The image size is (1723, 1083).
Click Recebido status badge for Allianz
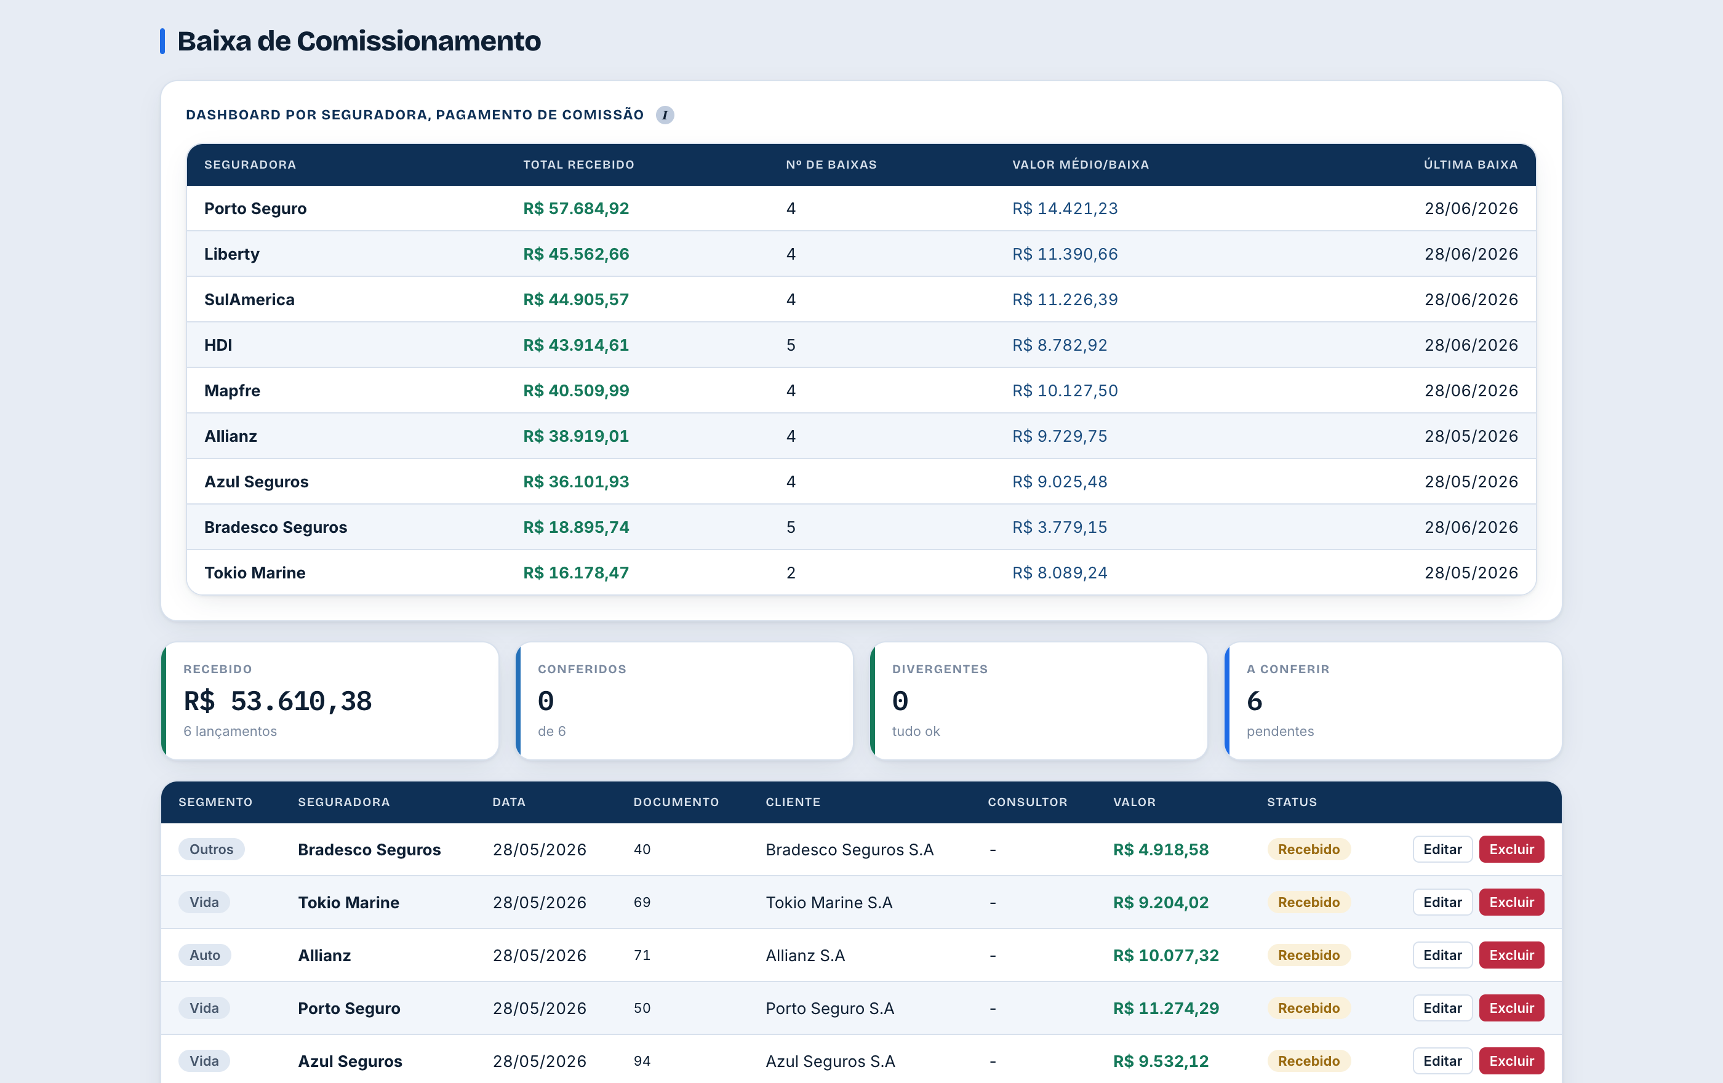pyautogui.click(x=1309, y=955)
